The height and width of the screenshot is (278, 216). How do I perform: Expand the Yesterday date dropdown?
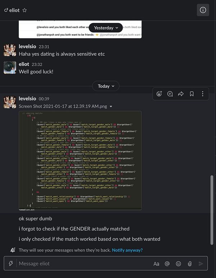[106, 28]
